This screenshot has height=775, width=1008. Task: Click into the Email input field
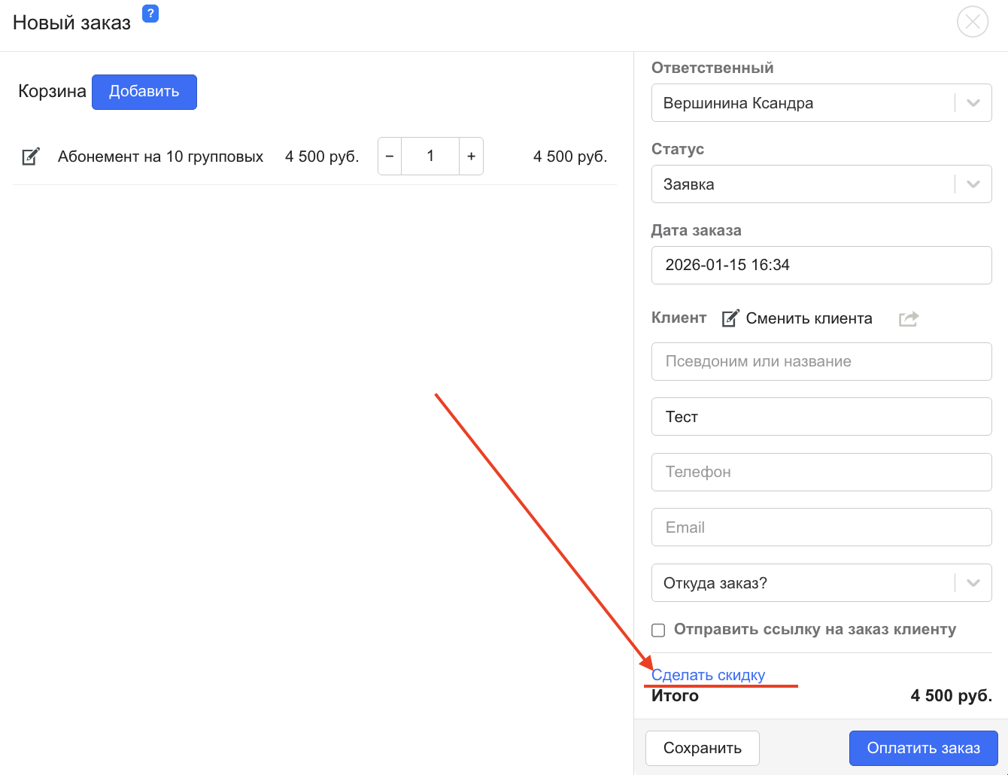point(821,527)
